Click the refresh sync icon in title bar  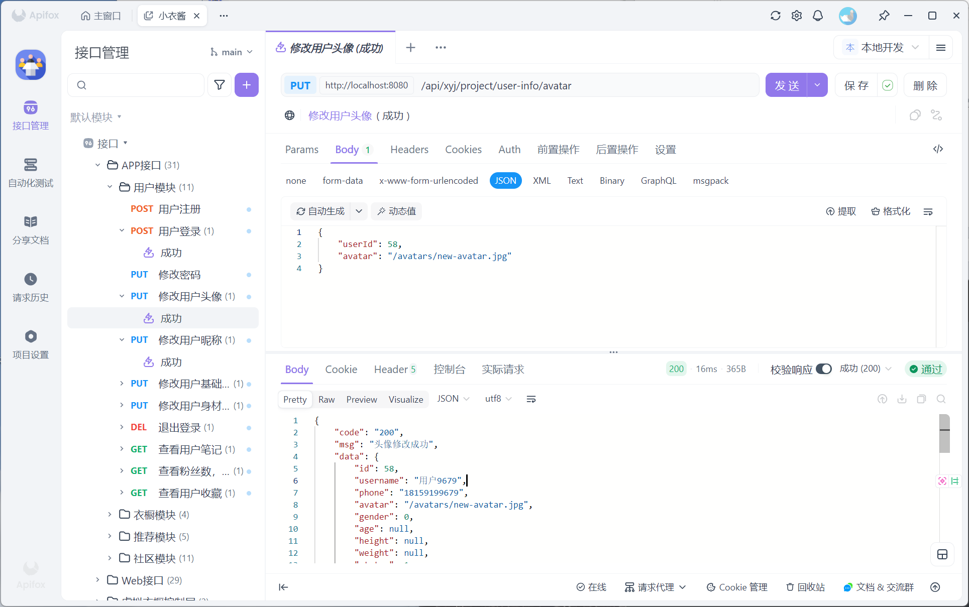click(x=776, y=16)
